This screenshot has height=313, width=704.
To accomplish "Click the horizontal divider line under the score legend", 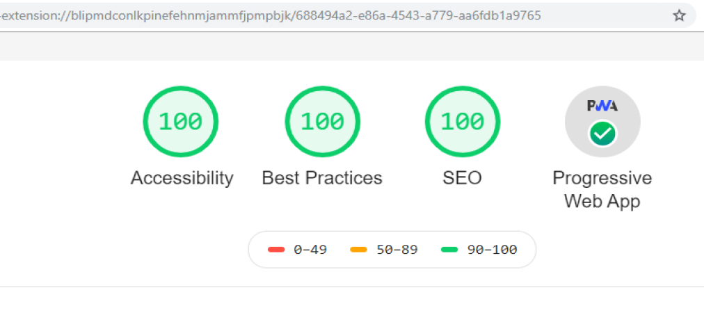I will pos(352,287).
